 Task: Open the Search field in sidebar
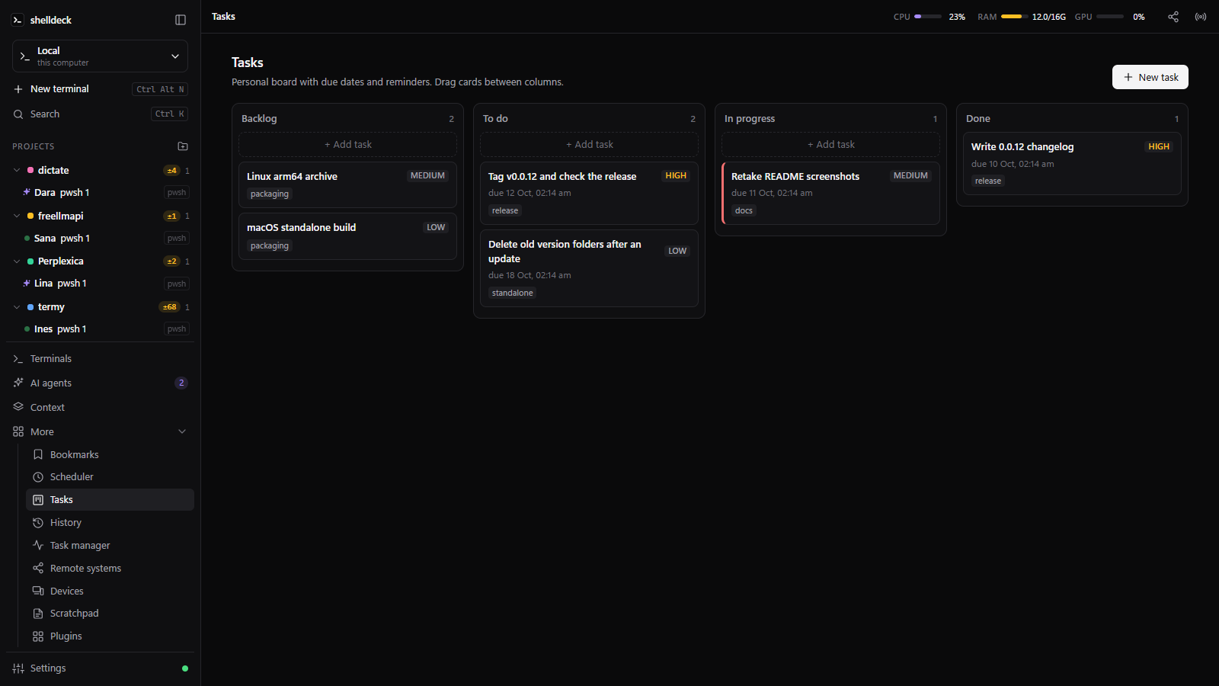[x=100, y=114]
